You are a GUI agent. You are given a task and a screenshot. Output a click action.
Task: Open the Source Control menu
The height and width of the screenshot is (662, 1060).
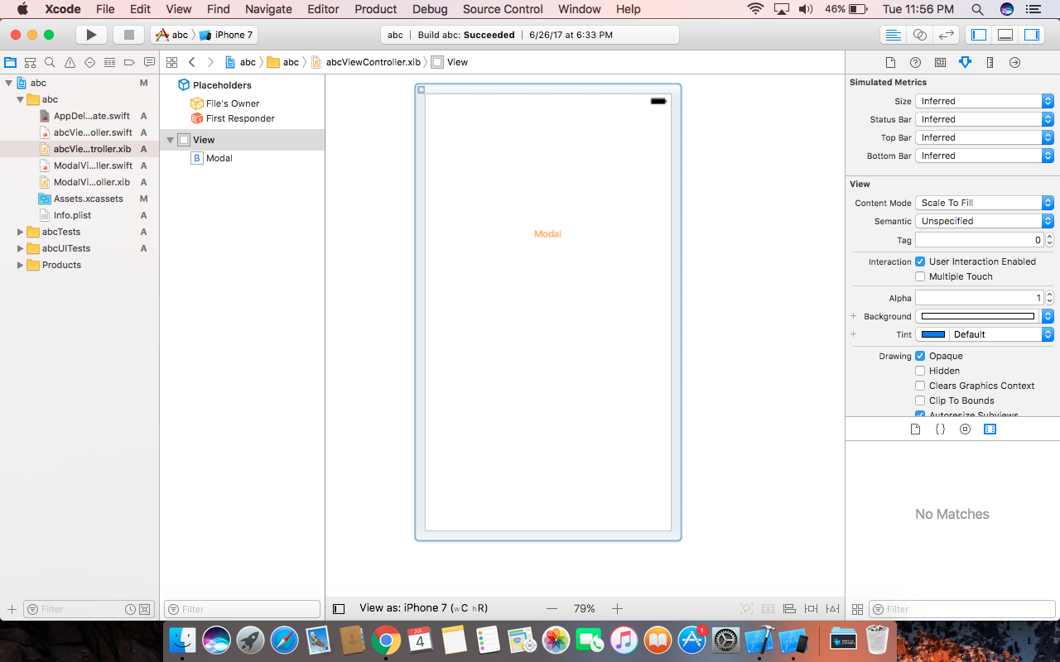coord(502,9)
